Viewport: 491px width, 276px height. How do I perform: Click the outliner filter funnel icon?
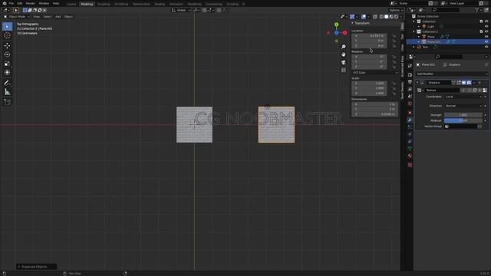pyautogui.click(x=477, y=10)
